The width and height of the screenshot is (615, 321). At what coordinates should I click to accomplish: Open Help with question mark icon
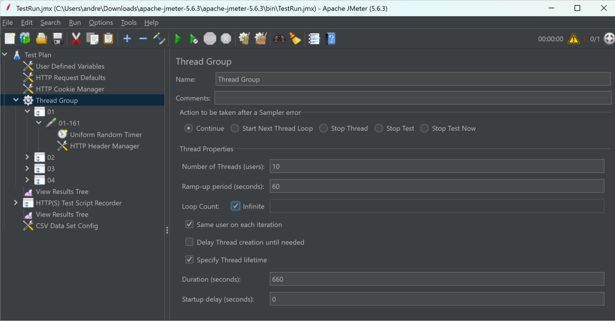pos(330,39)
